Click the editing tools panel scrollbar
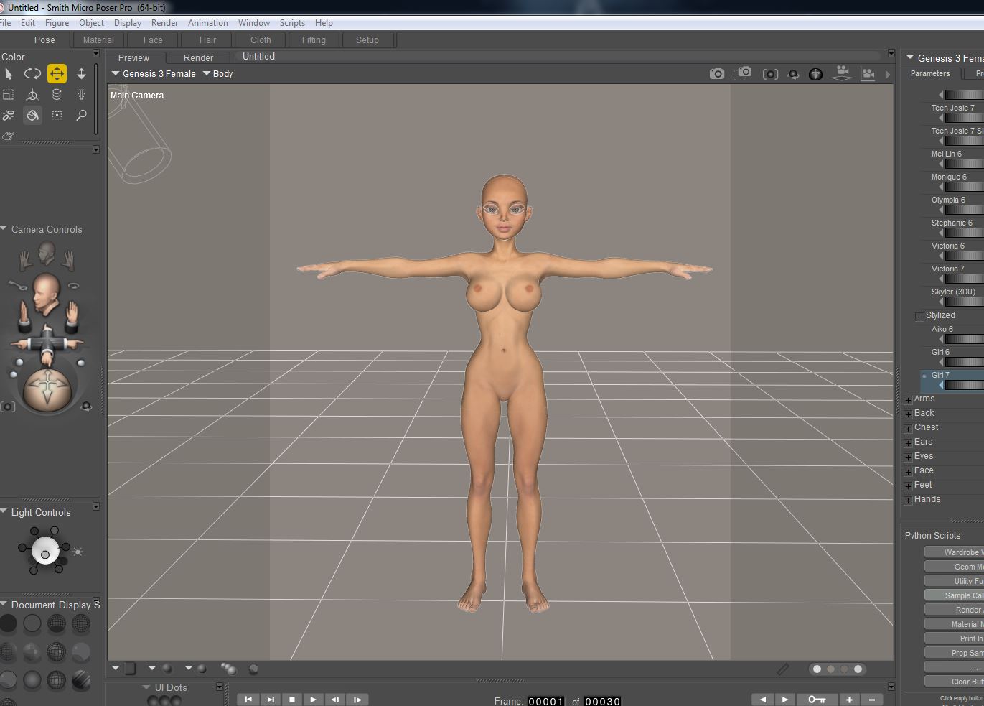 96,99
